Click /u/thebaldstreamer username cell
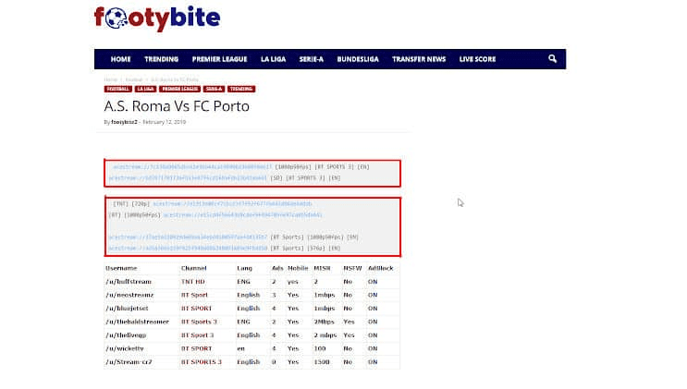Viewport: 687px width, 389px height. click(137, 322)
